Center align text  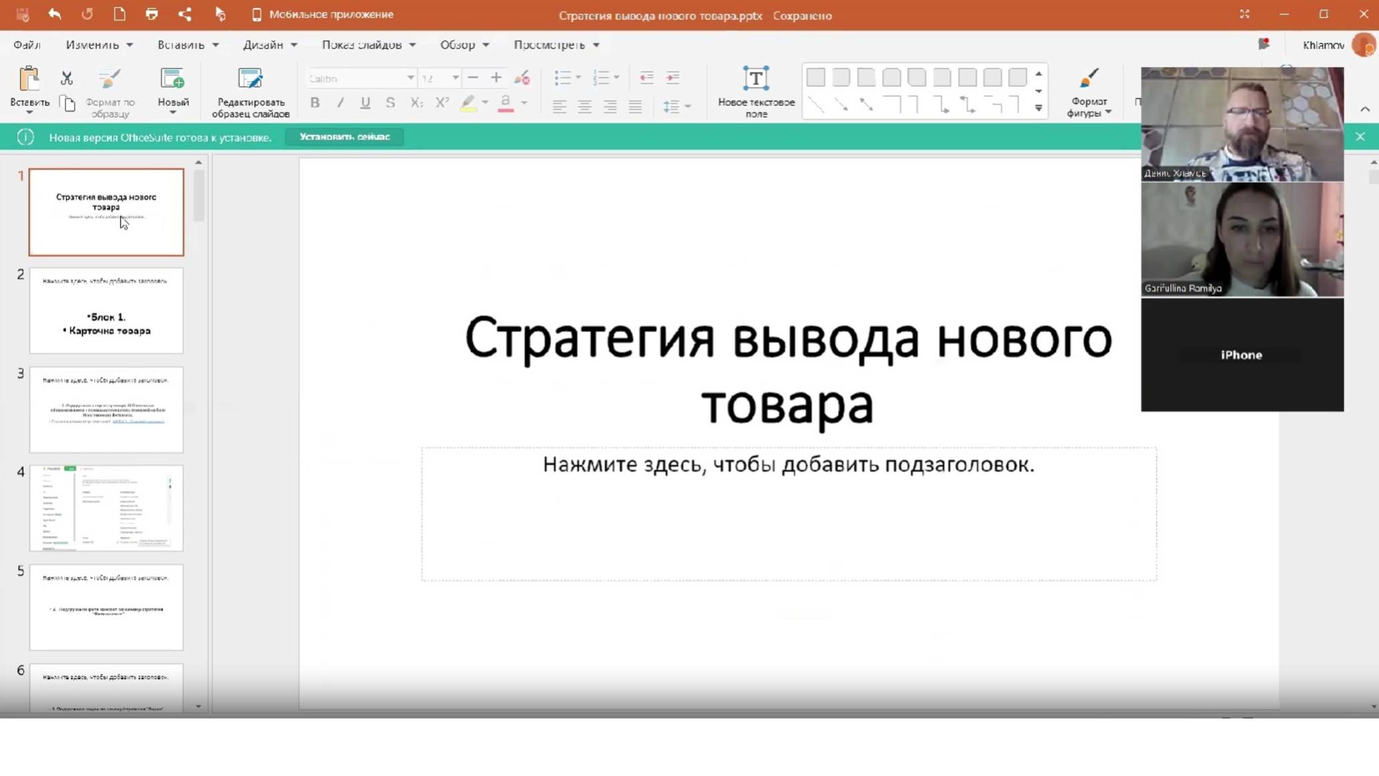(x=585, y=106)
